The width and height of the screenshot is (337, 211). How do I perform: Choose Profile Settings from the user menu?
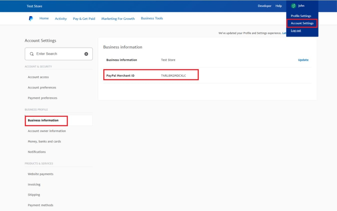tap(301, 16)
